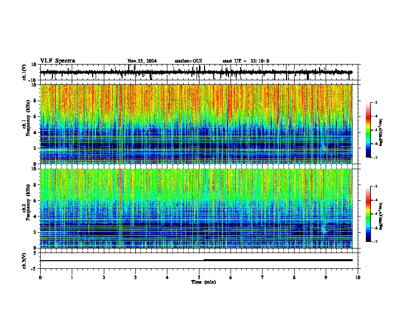Click the ch.1 spectrogram plot
Viewport: 403px width, 311px height.
[x=196, y=124]
